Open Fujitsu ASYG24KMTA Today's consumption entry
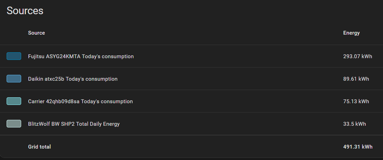 (81, 56)
